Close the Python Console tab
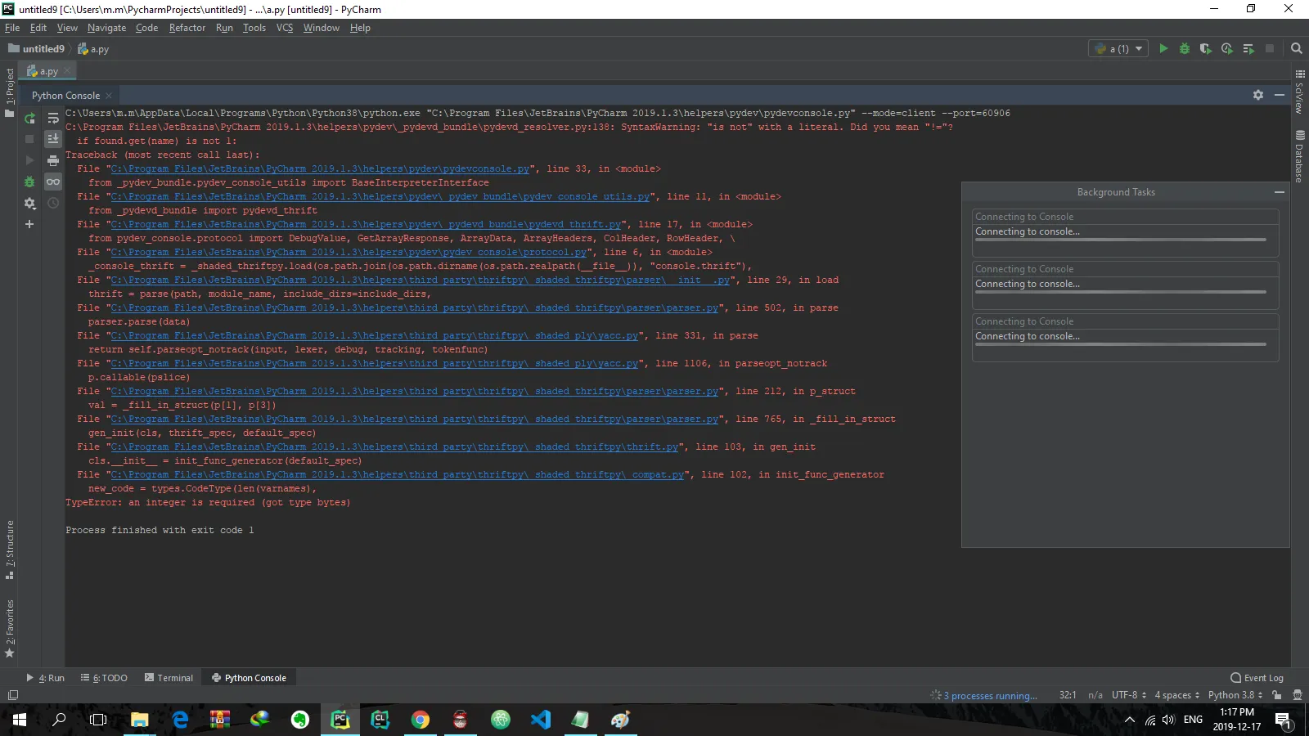 (109, 96)
